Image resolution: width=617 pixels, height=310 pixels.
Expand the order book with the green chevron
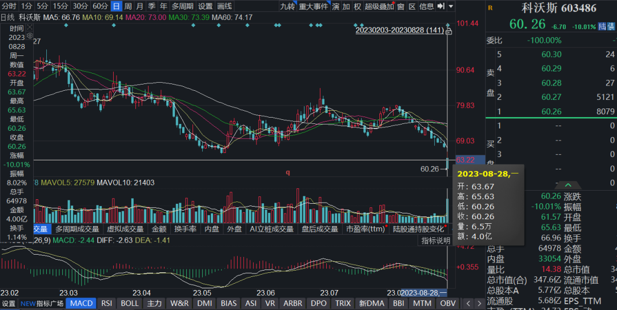pyautogui.click(x=568, y=186)
